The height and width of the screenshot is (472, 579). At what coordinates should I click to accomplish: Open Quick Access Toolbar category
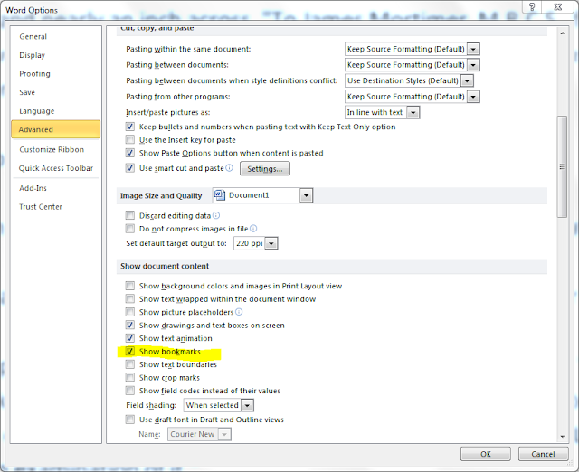tap(56, 168)
